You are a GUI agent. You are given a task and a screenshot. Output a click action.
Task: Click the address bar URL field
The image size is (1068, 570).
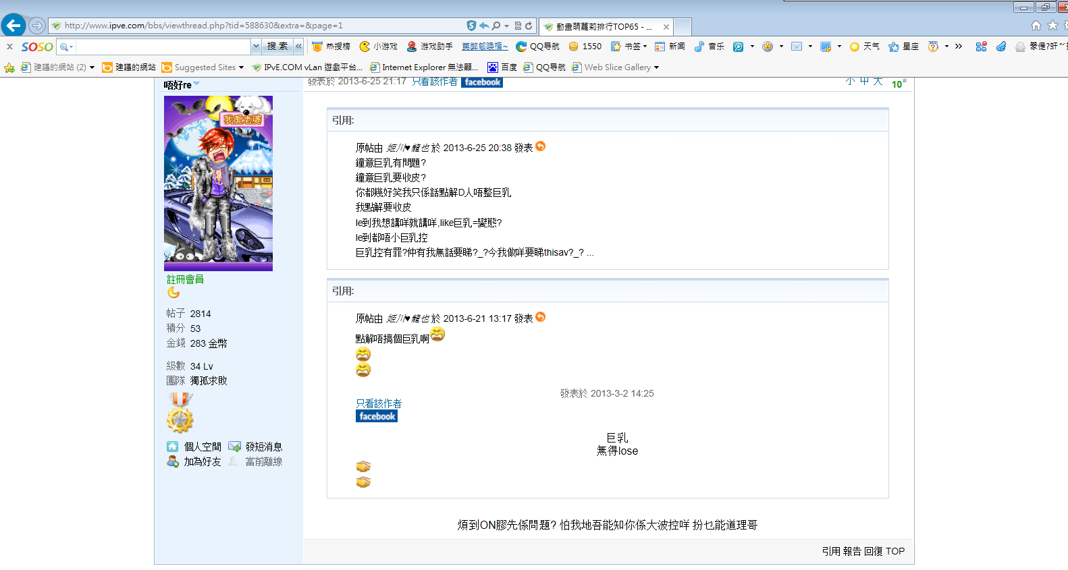point(257,26)
